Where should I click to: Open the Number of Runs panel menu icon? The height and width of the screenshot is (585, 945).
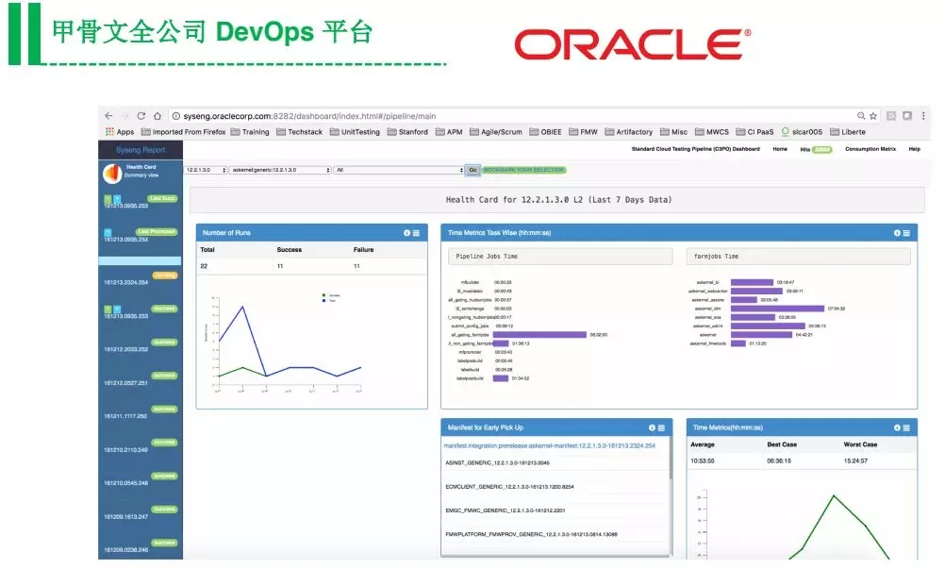(416, 233)
